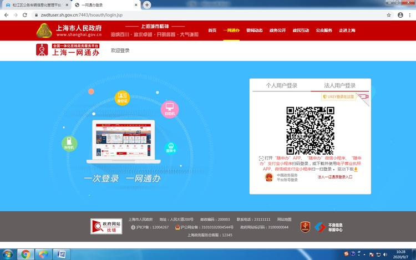Show hidden tray icons arrow
This screenshot has height=260, width=416.
tap(364, 254)
